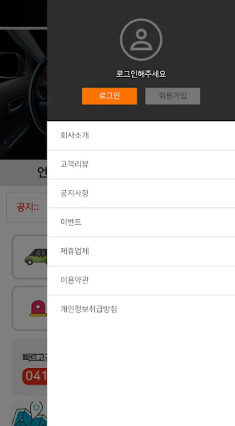The width and height of the screenshot is (235, 426).
Task: Tap the profile avatar icon
Action: [141, 40]
